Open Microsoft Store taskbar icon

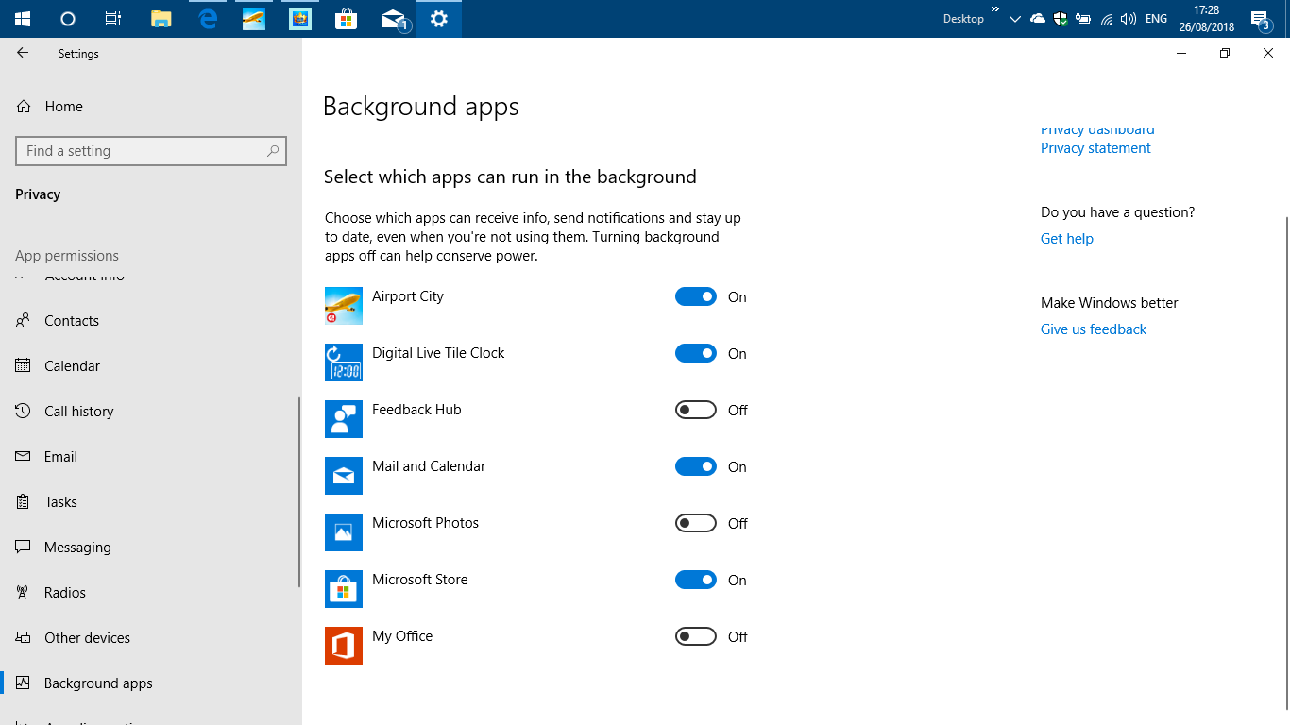coord(347,19)
